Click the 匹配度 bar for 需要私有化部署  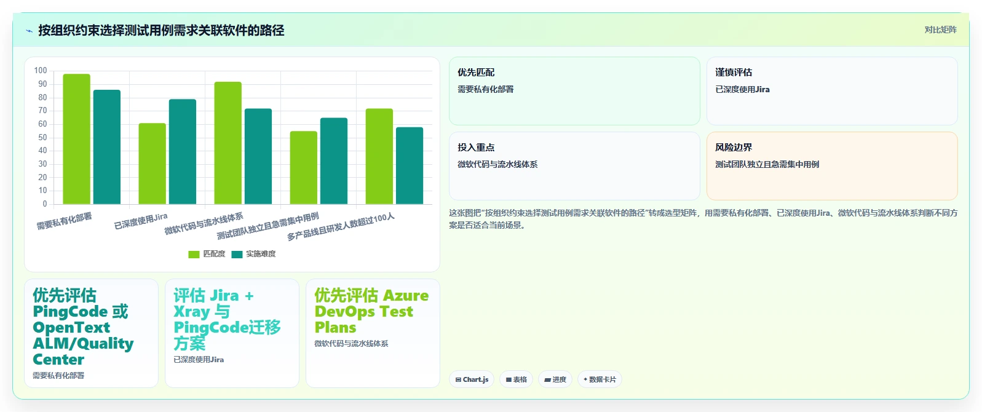[x=77, y=139]
